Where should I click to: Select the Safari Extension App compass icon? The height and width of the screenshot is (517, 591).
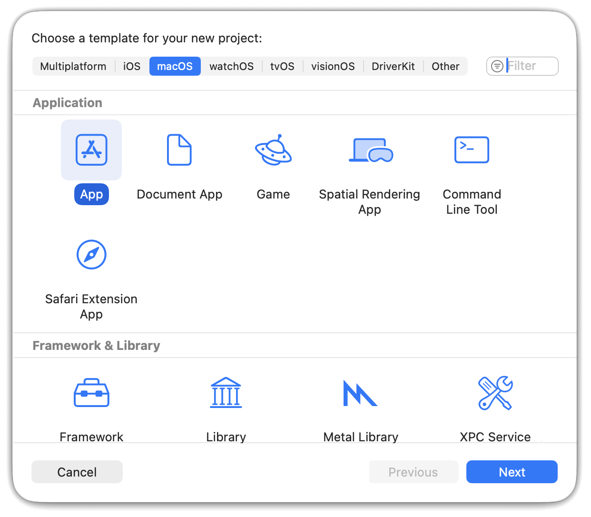(x=91, y=255)
